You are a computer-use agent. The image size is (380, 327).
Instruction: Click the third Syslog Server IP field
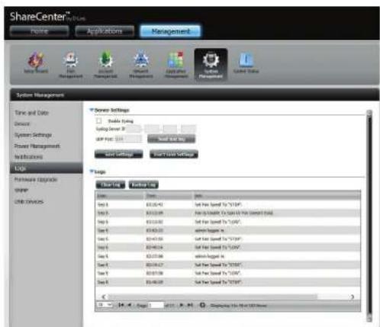pyautogui.click(x=170, y=129)
